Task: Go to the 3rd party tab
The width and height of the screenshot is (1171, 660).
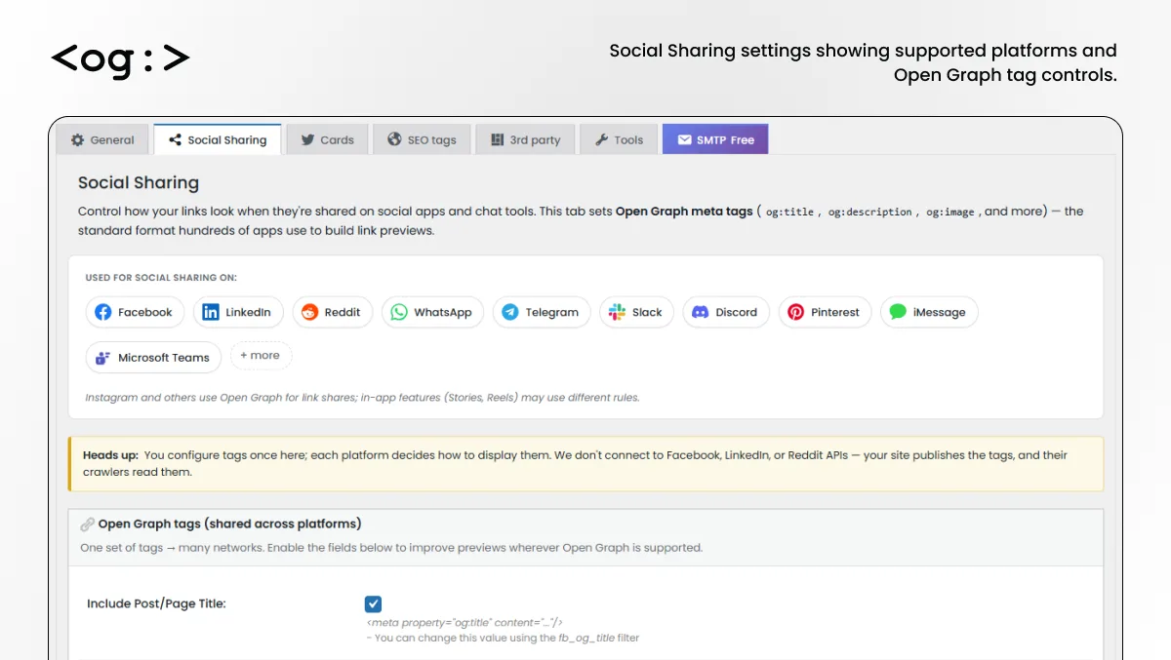Action: click(x=525, y=139)
